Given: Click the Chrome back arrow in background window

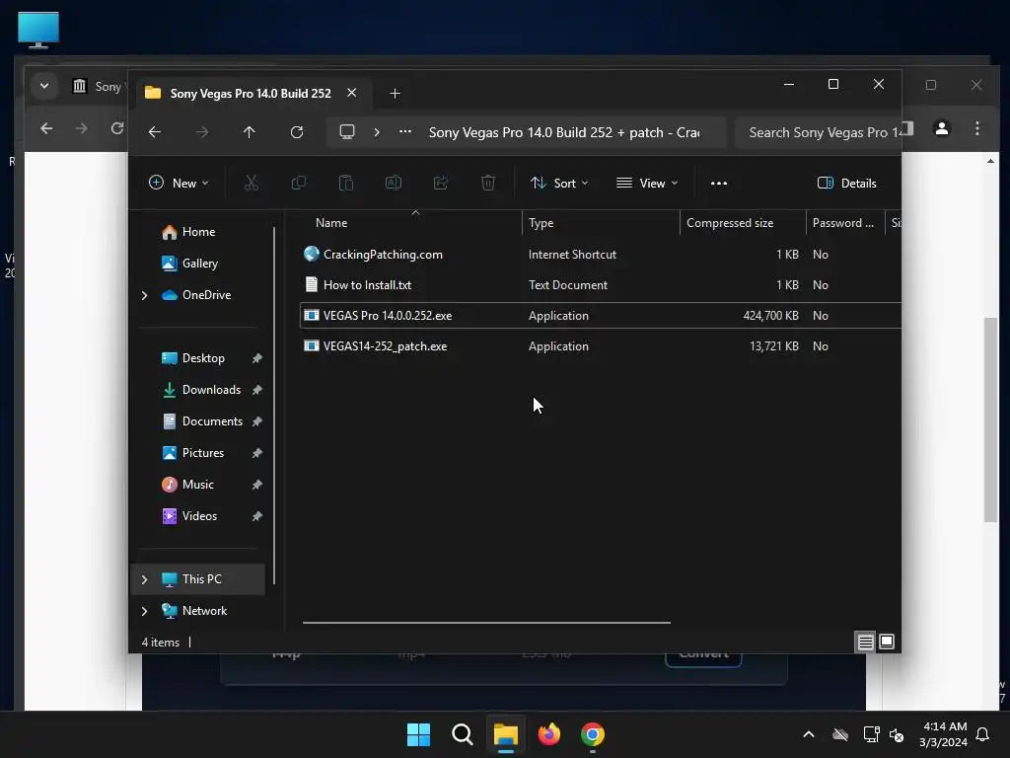Looking at the screenshot, I should coord(46,128).
